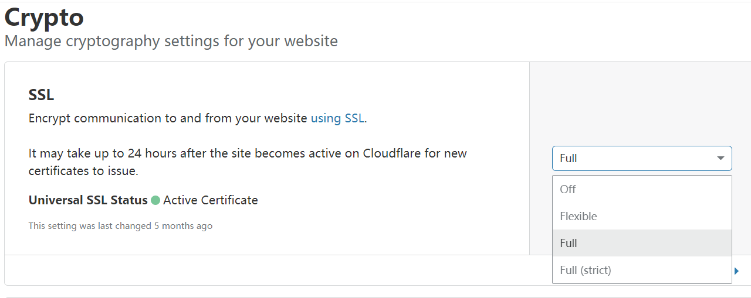Click the Active Certificate status text
Viewport: 751px width, 298px height.
click(x=211, y=200)
